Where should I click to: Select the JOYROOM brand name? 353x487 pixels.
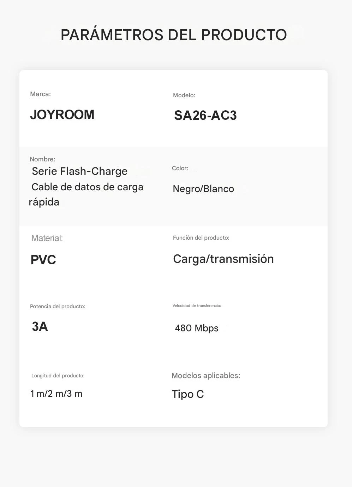click(x=62, y=115)
